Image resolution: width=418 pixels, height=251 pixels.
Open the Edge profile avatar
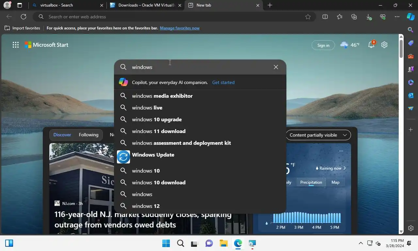point(7,5)
